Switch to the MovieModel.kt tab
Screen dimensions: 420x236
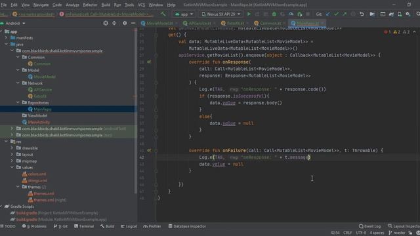pyautogui.click(x=159, y=24)
